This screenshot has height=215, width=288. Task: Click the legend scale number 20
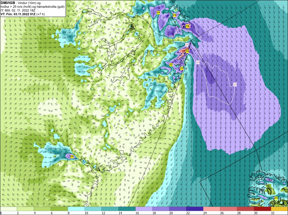click(171, 213)
